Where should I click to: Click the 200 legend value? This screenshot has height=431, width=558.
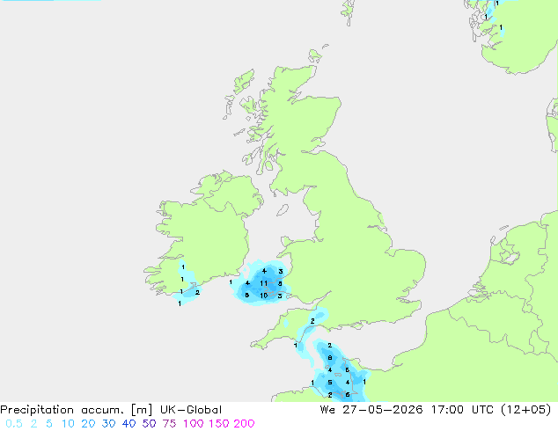244,424
